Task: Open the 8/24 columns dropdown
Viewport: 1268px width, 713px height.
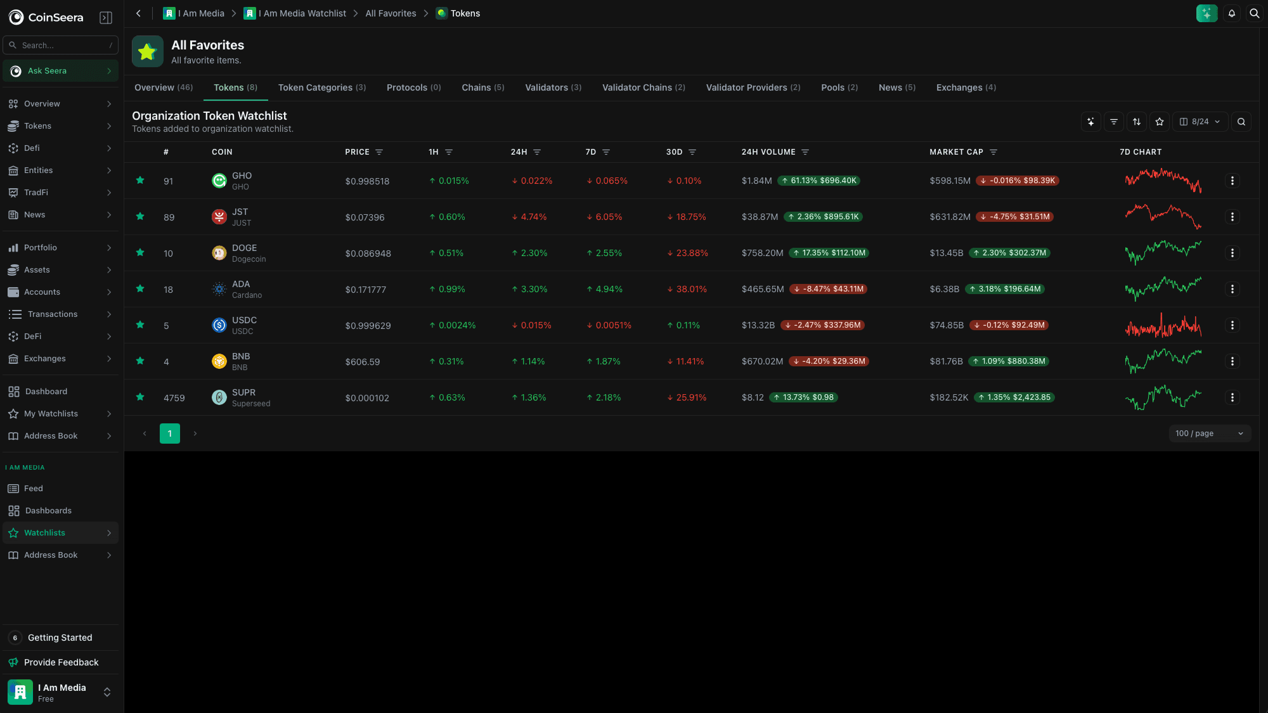Action: click(x=1200, y=122)
